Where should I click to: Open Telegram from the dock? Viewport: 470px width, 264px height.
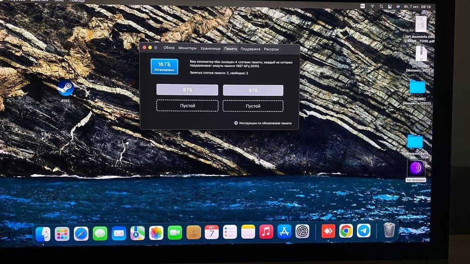(364, 231)
